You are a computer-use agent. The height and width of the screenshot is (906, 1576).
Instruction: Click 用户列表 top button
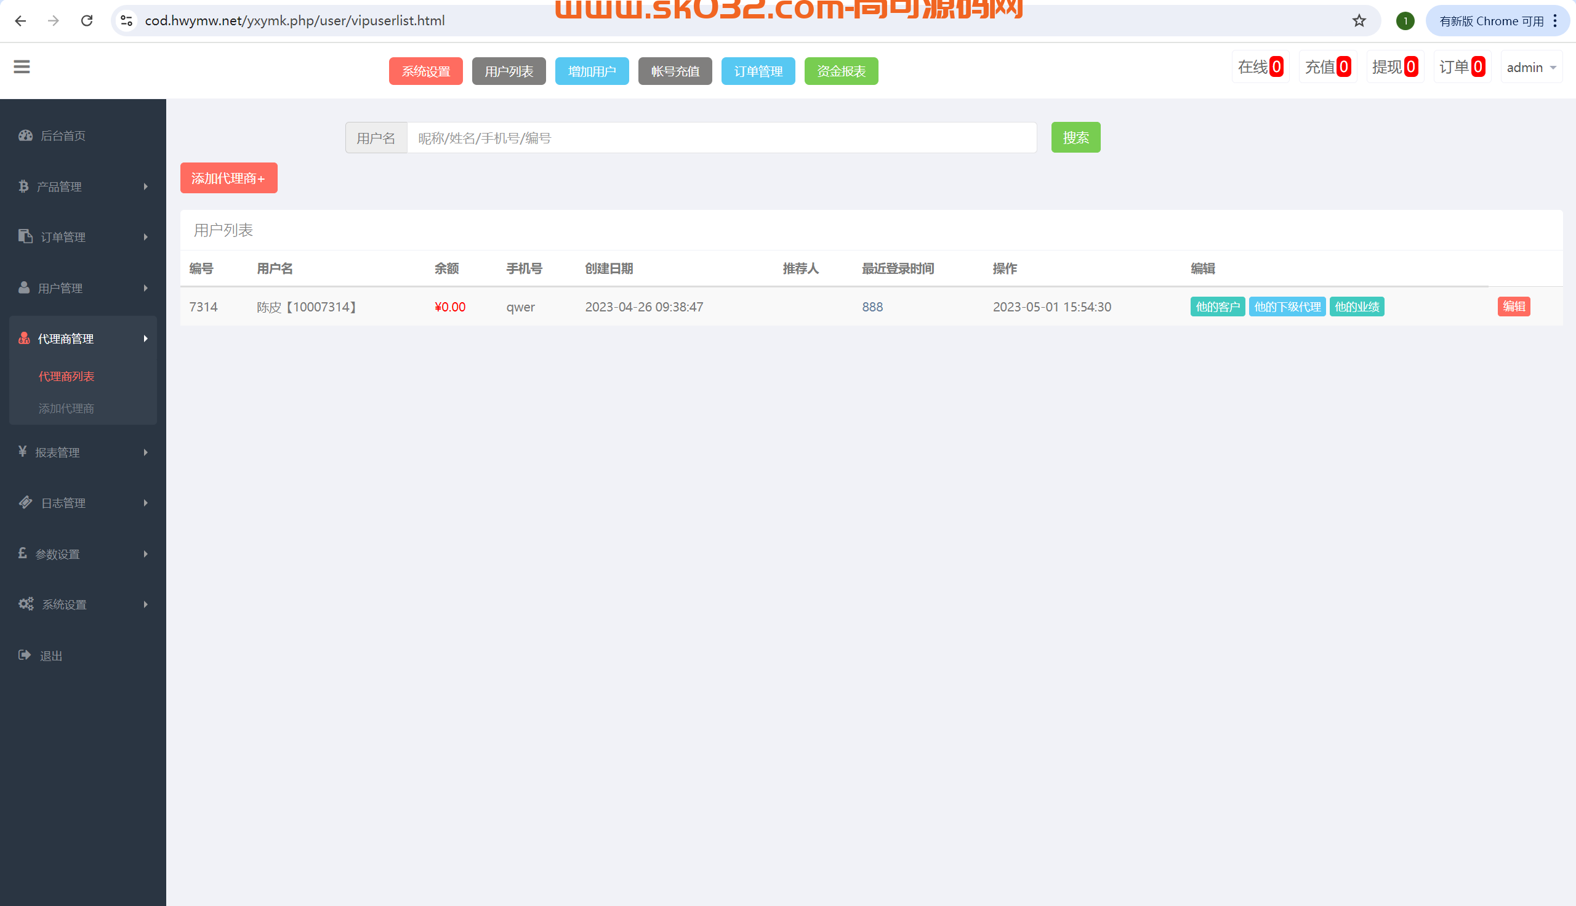509,71
